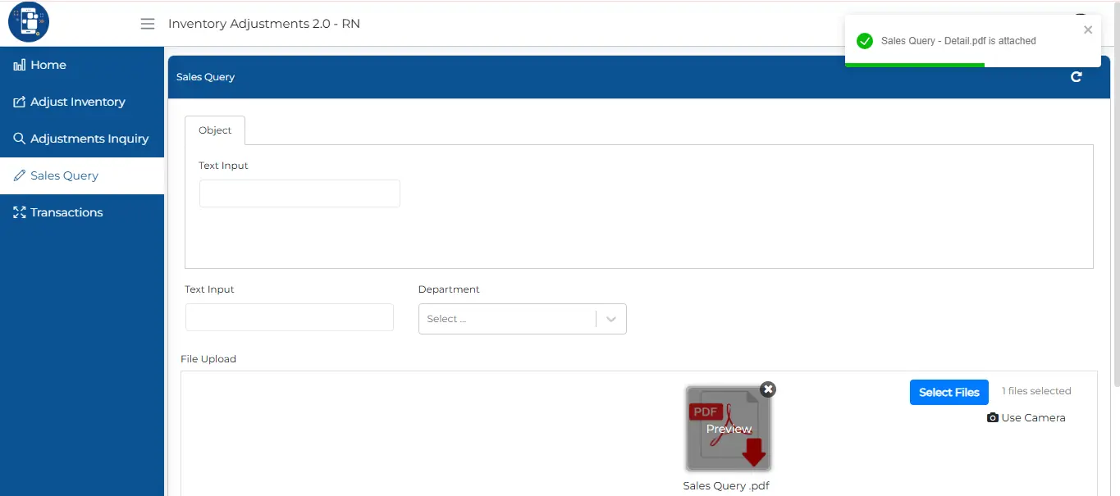Remove the attached PDF with the X icon
Screen dimensions: 1120x496
tap(767, 389)
